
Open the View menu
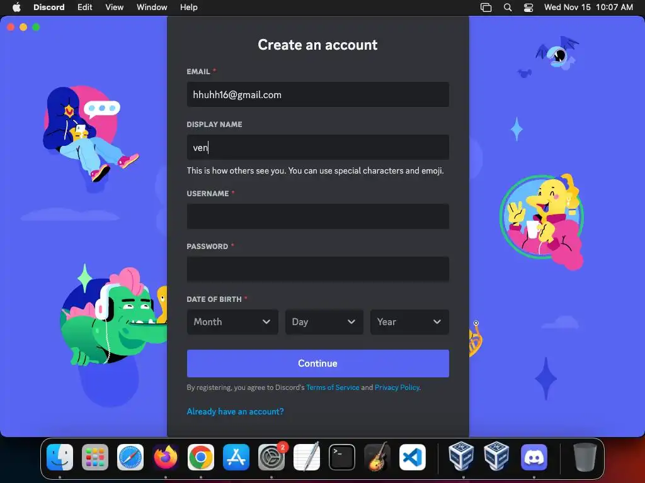115,7
